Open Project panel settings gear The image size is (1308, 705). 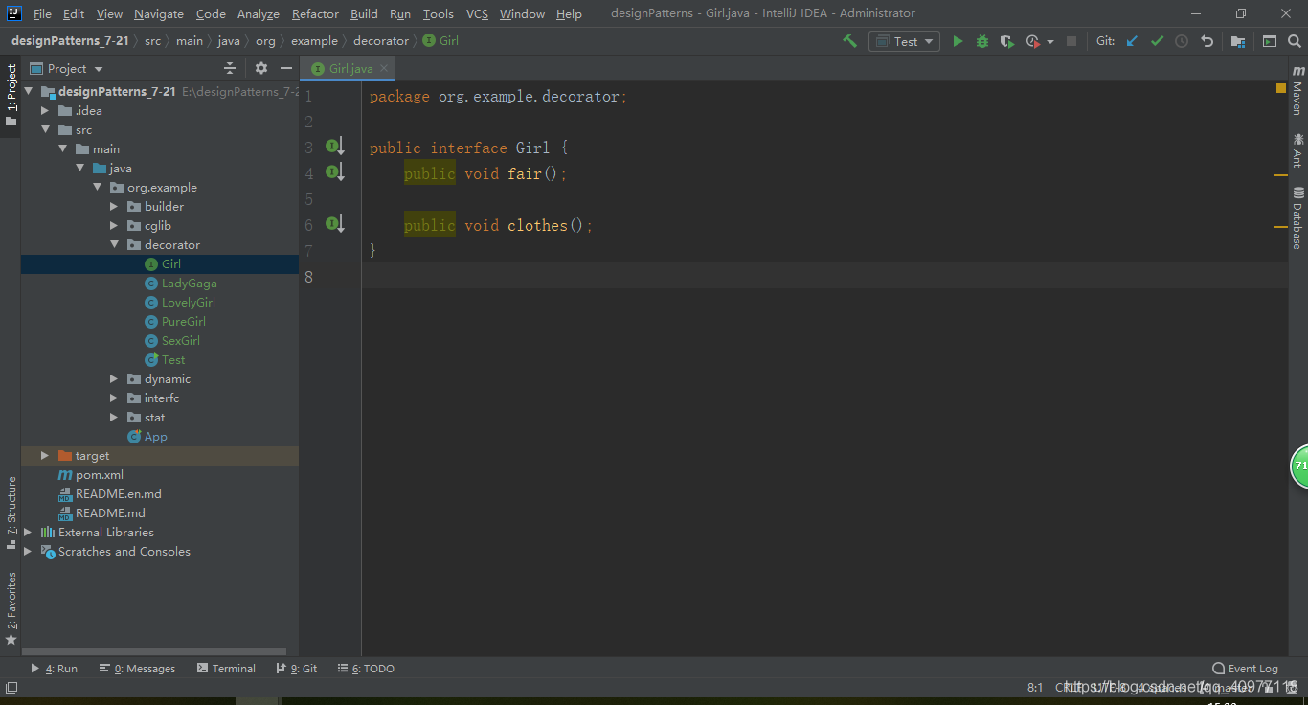coord(261,68)
